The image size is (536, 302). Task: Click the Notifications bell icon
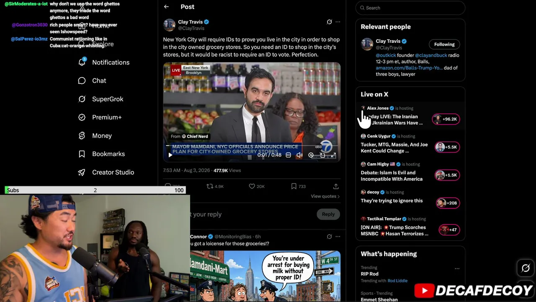pyautogui.click(x=82, y=62)
